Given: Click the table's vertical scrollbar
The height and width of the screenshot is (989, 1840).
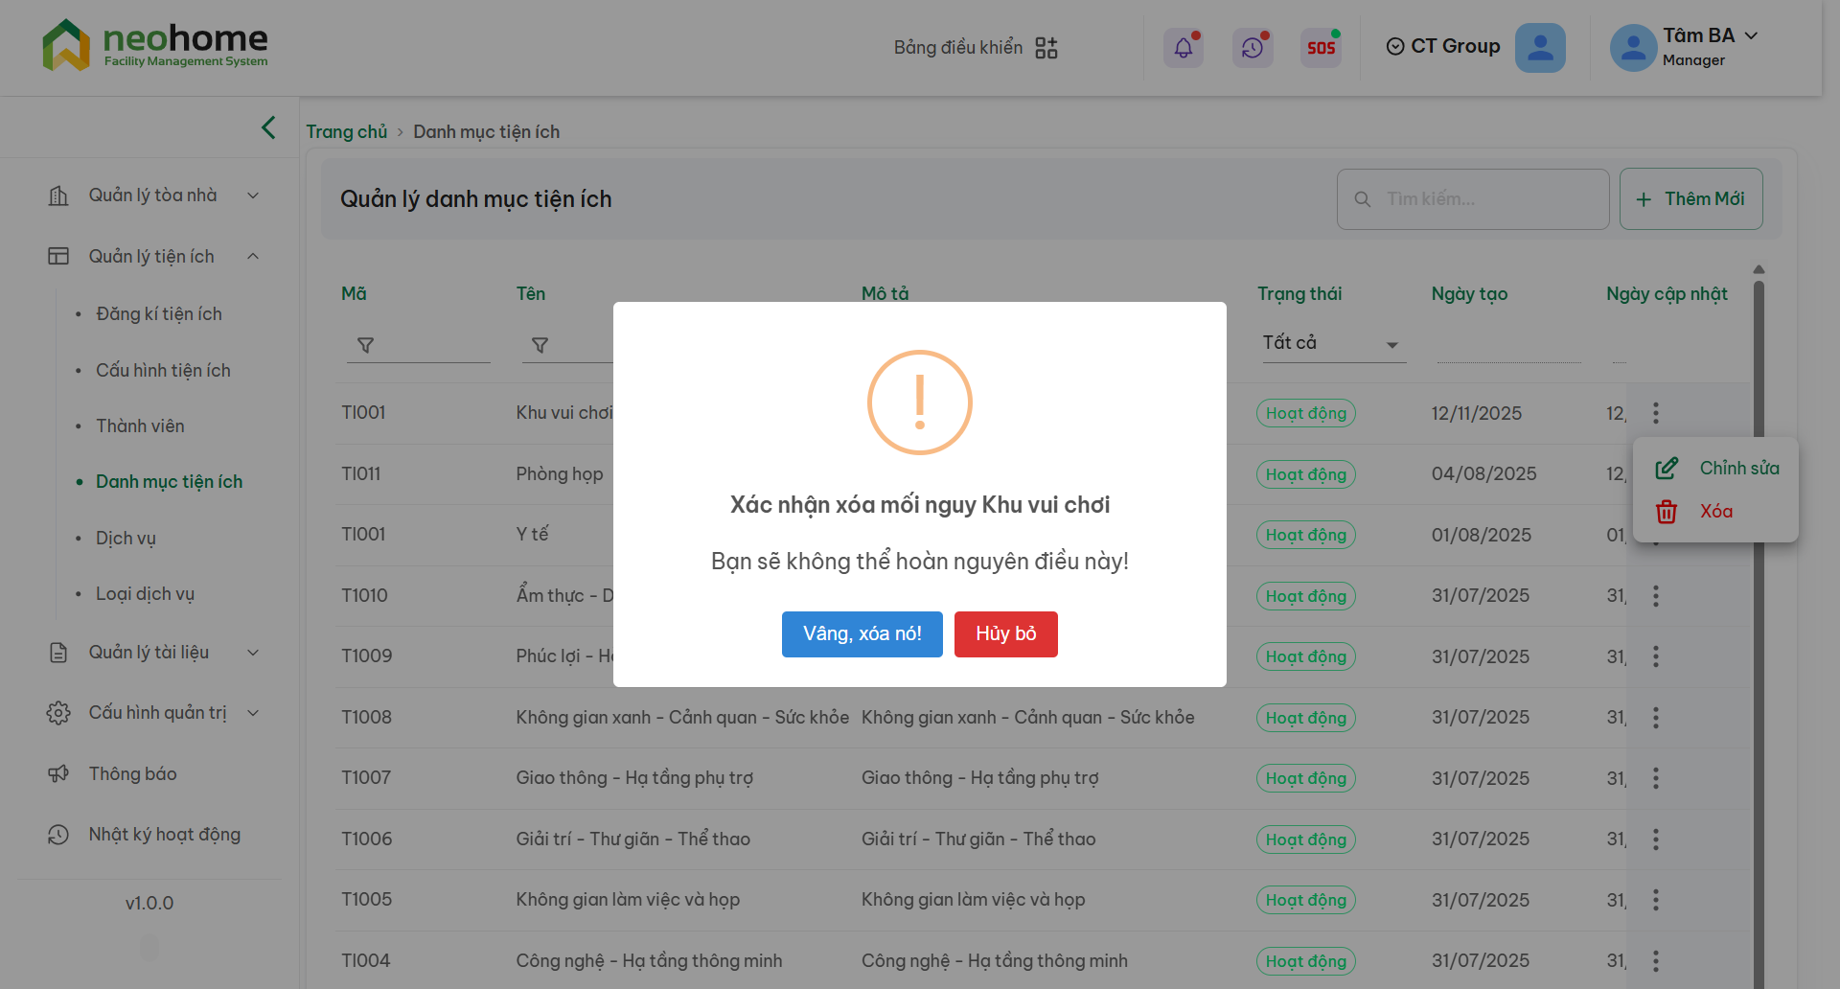Looking at the screenshot, I should tap(1759, 623).
